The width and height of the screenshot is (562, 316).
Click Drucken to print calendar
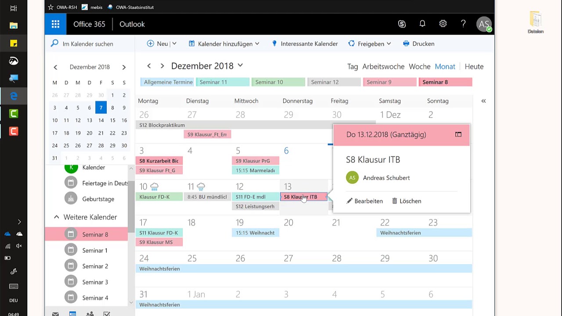[418, 43]
